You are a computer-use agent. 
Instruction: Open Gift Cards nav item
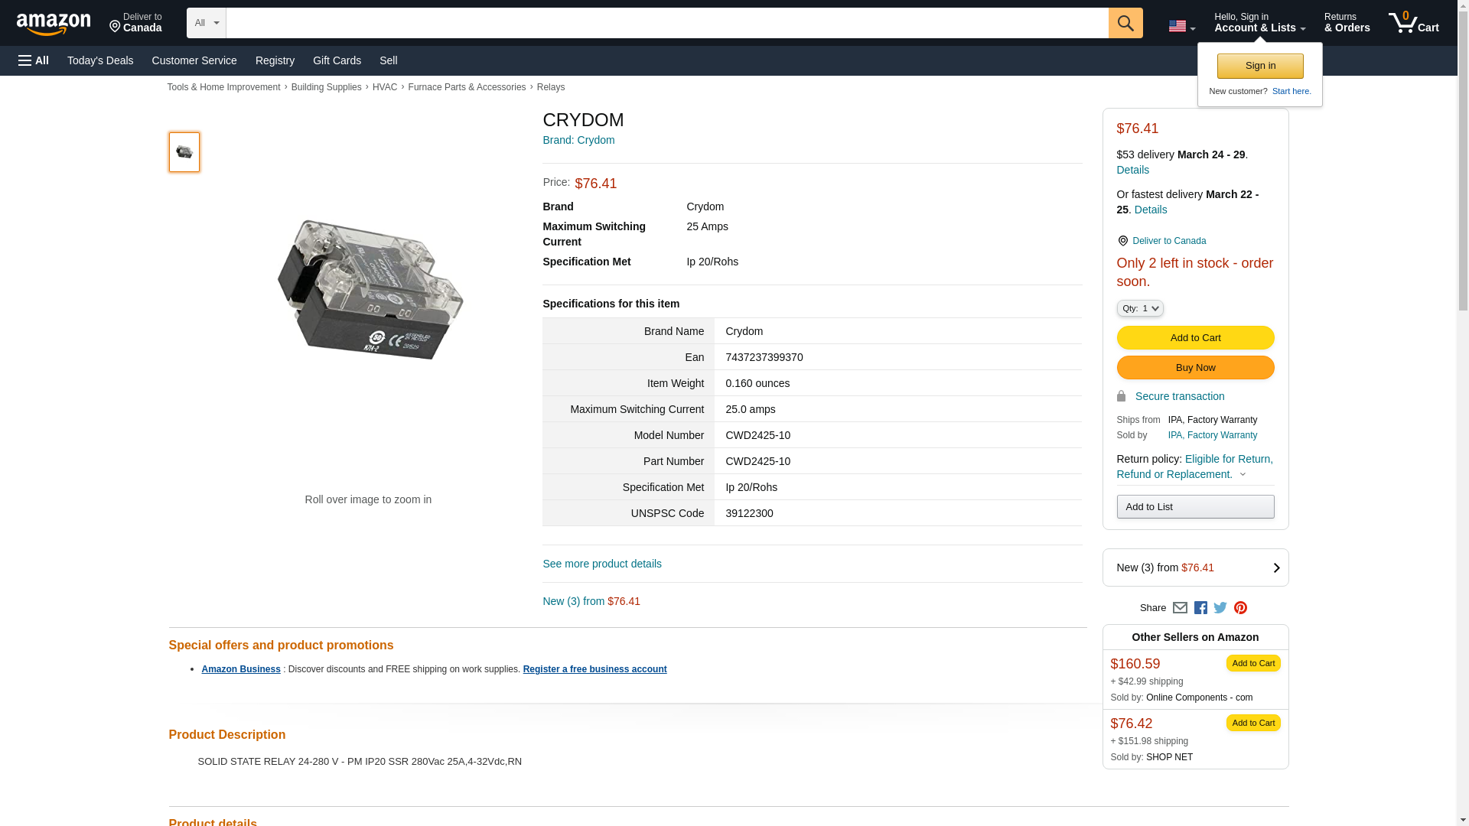tap(337, 60)
